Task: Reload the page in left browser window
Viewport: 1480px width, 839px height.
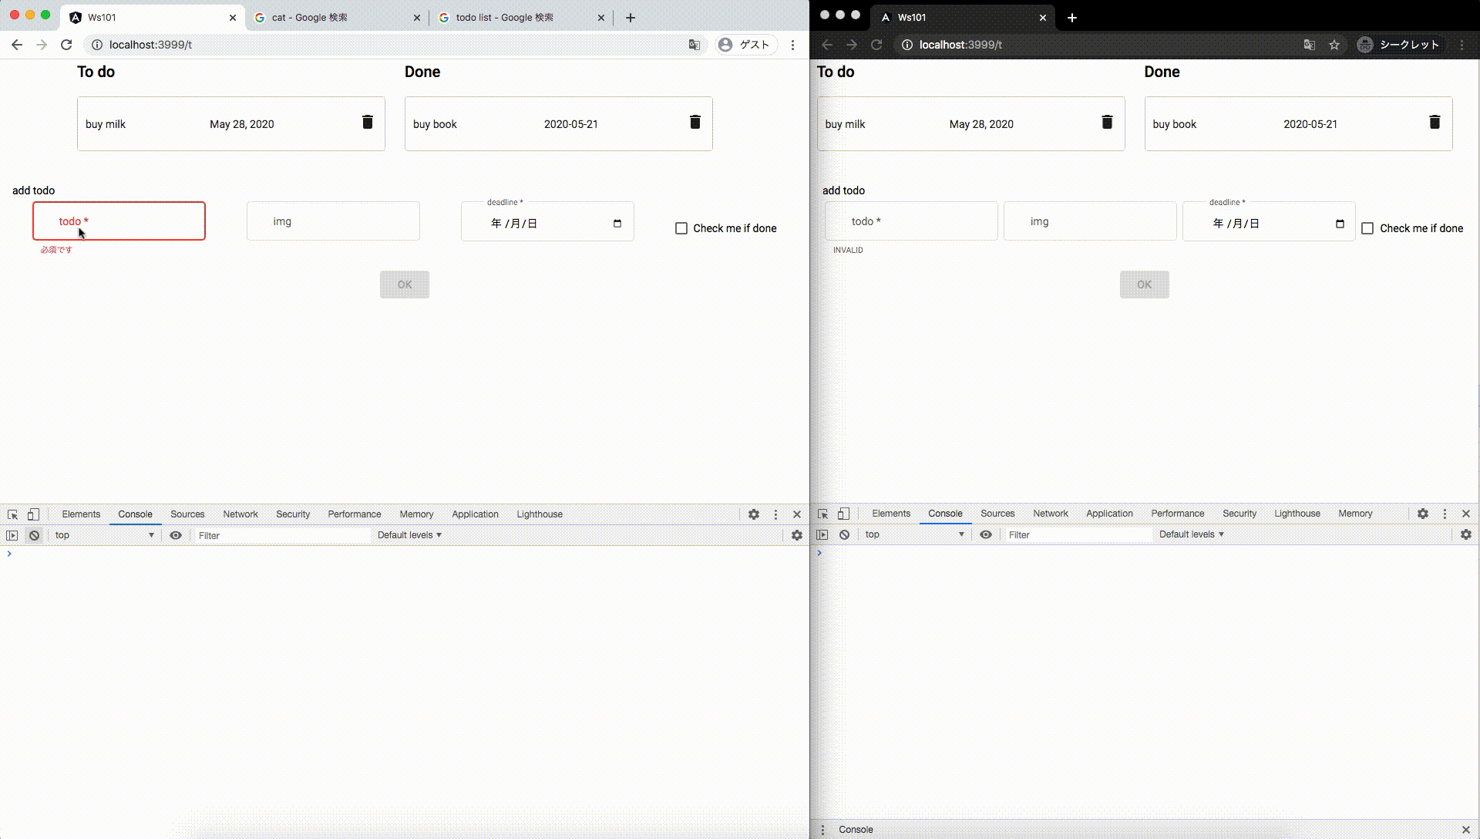Action: (66, 45)
